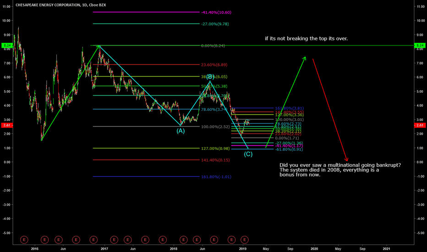Click the Chesapeake Energy Corporation chart title
The width and height of the screenshot is (427, 252).
(61, 5)
